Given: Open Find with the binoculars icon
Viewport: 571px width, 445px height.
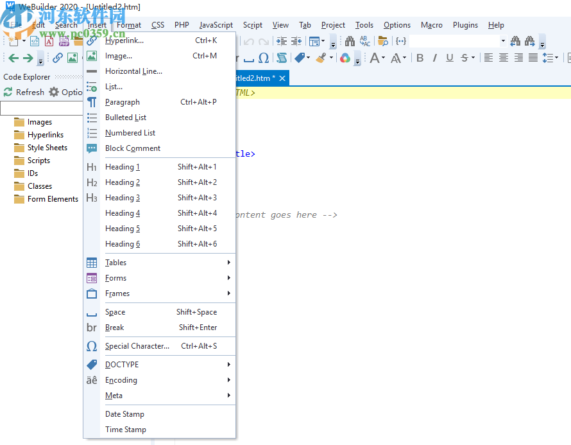Looking at the screenshot, I should coord(350,41).
